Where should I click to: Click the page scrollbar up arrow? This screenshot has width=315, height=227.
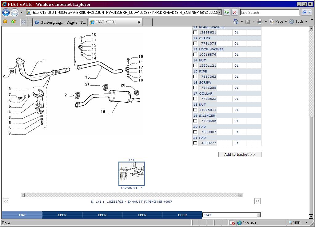[x=311, y=28]
